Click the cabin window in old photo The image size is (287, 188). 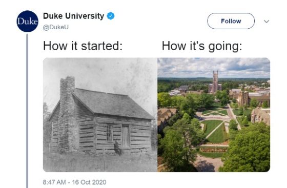tap(110, 133)
